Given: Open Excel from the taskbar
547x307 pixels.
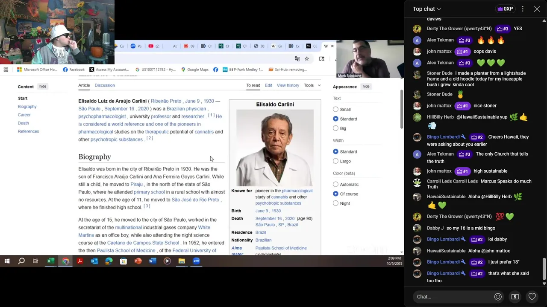Looking at the screenshot, I should point(50,261).
